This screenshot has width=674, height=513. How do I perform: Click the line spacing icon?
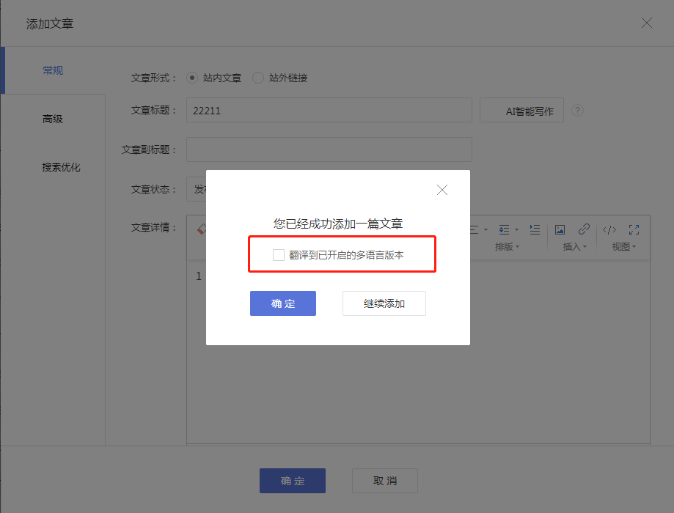tap(504, 230)
